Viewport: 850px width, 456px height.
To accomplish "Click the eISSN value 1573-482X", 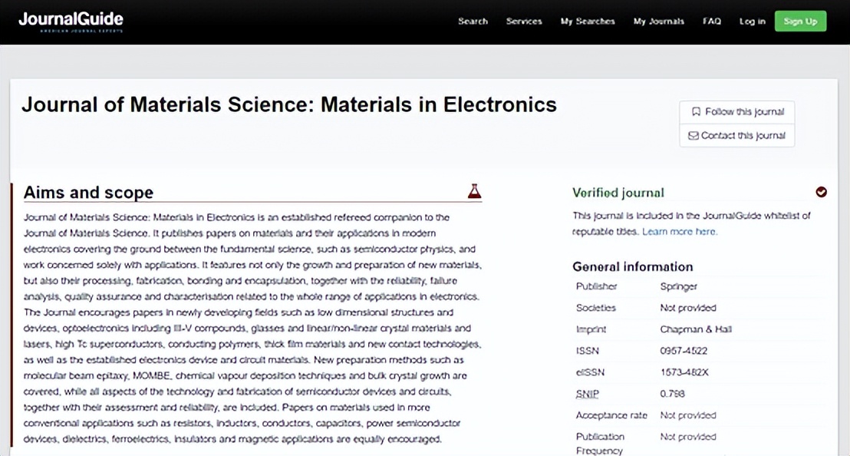I will tap(684, 372).
